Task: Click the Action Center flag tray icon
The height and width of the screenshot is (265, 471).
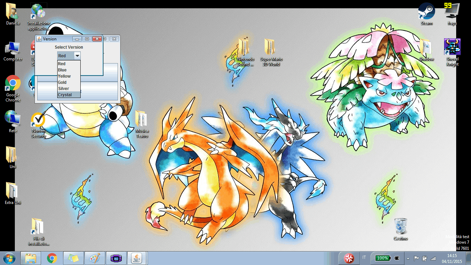Action: tap(417, 258)
